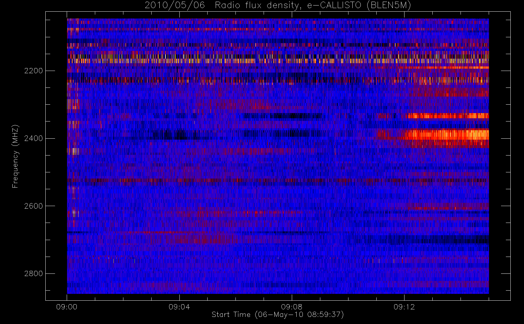Click the 2200 frequency tick label

coord(33,71)
